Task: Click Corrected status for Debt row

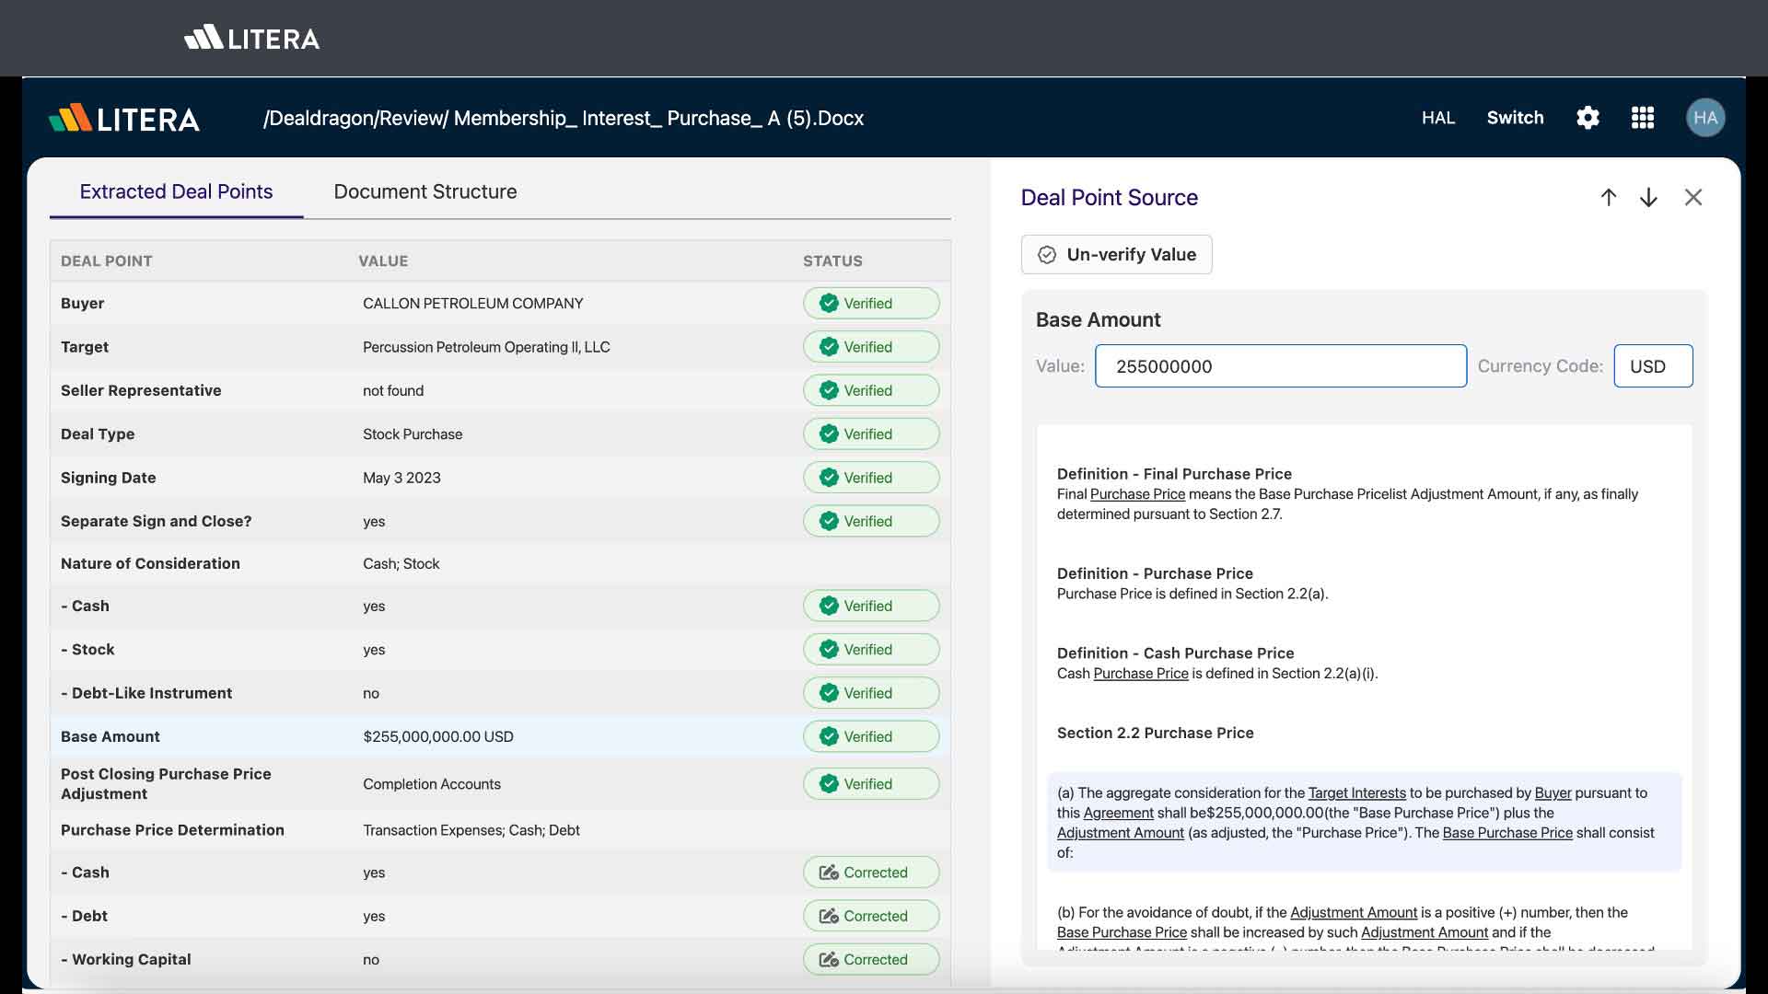Action: pyautogui.click(x=871, y=916)
